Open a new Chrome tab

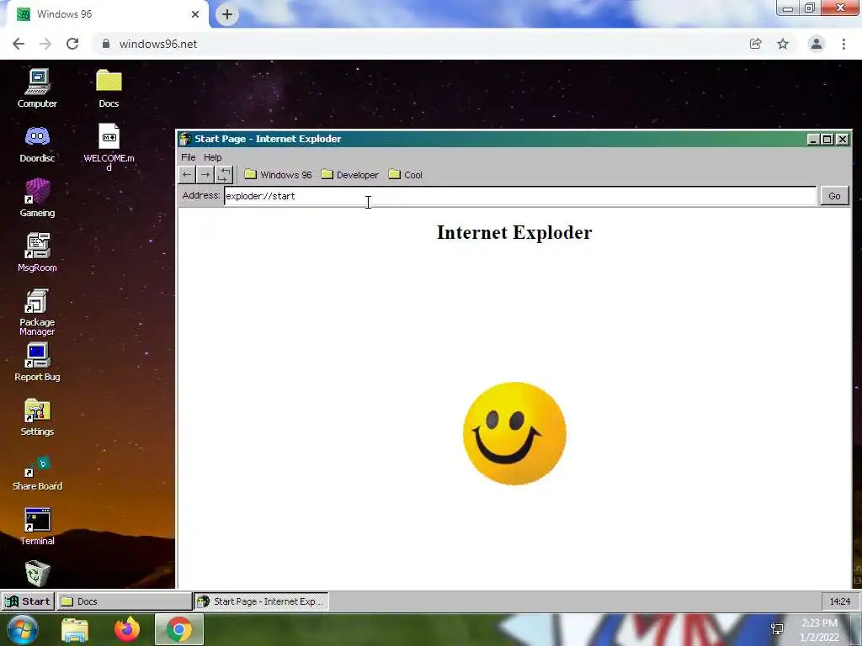(x=227, y=14)
